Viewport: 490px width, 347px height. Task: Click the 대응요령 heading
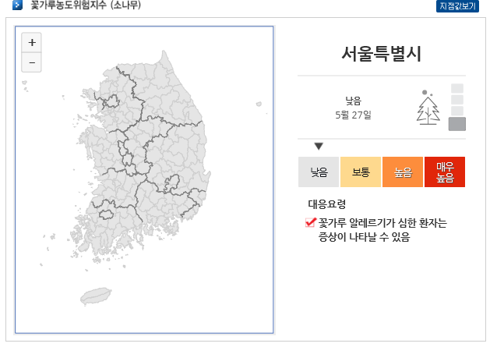coord(327,204)
